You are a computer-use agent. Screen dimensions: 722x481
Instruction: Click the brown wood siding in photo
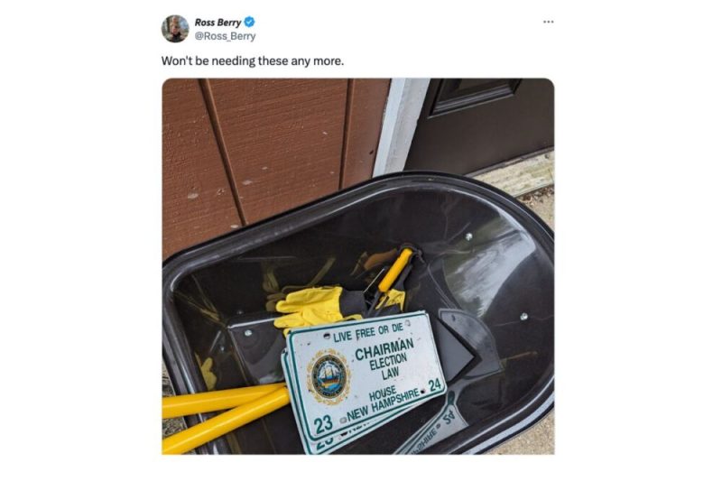point(267,152)
